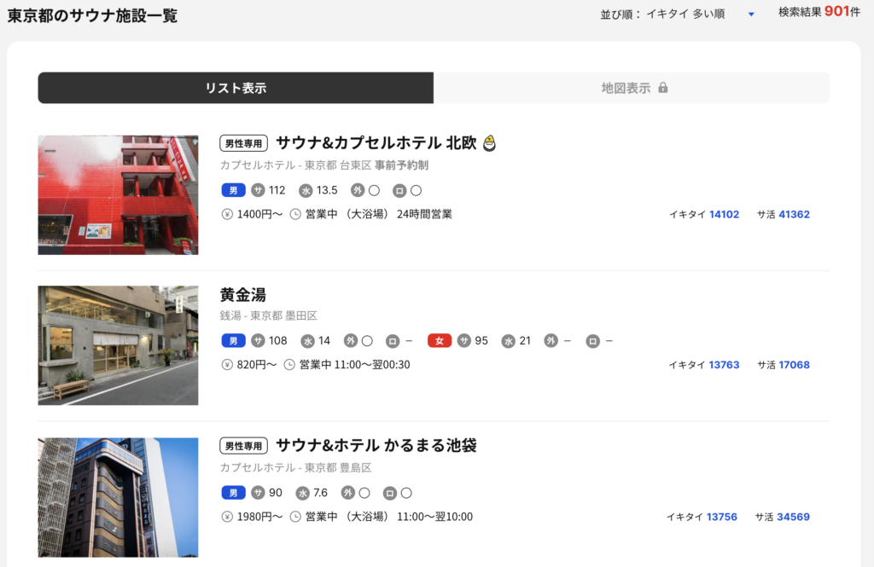Open サウナ&ホテル かるまる池袋 title link

click(376, 446)
